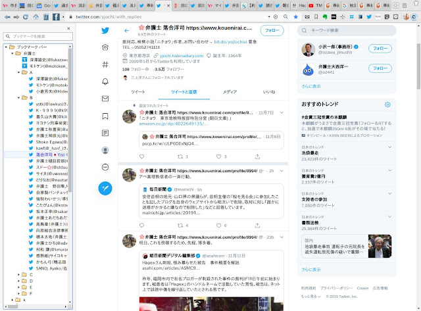Expand bookmark folder E
The image size is (421, 311).
(x=18, y=287)
